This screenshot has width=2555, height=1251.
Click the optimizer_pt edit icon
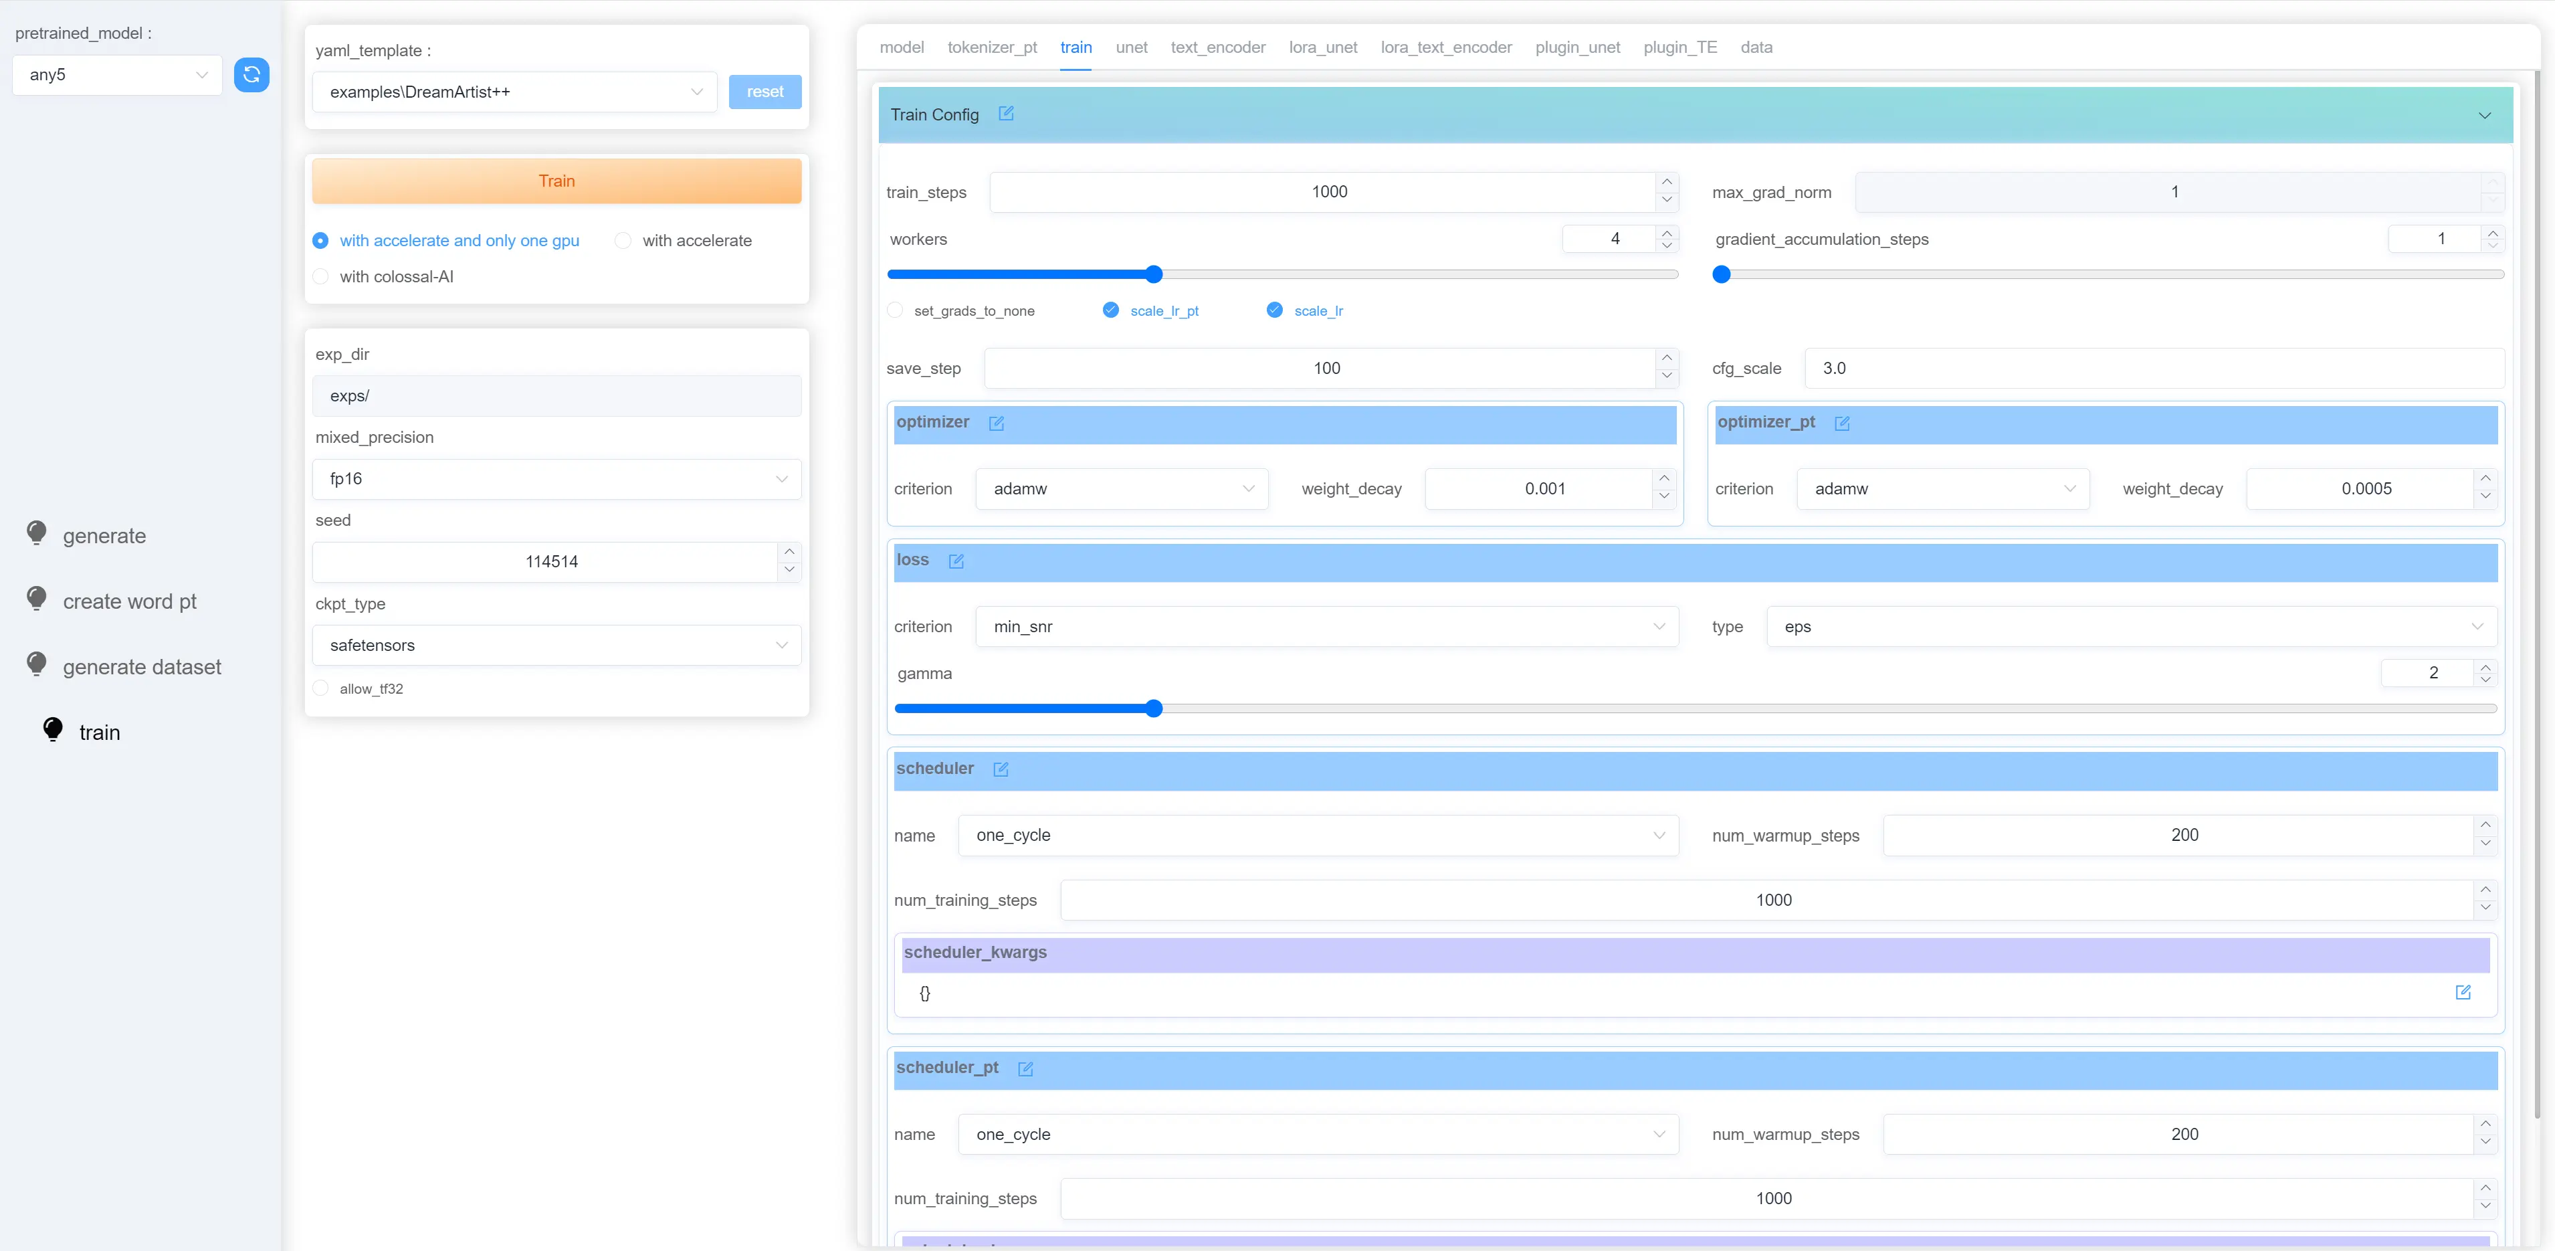(x=1842, y=423)
